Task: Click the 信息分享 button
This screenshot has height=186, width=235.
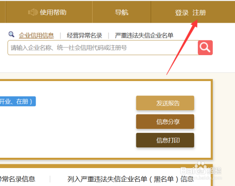Action: click(165, 121)
